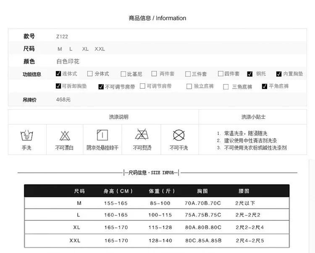Click the do-not-iron (不可熨烫) icon
This screenshot has height=253, width=315.
coord(142,134)
